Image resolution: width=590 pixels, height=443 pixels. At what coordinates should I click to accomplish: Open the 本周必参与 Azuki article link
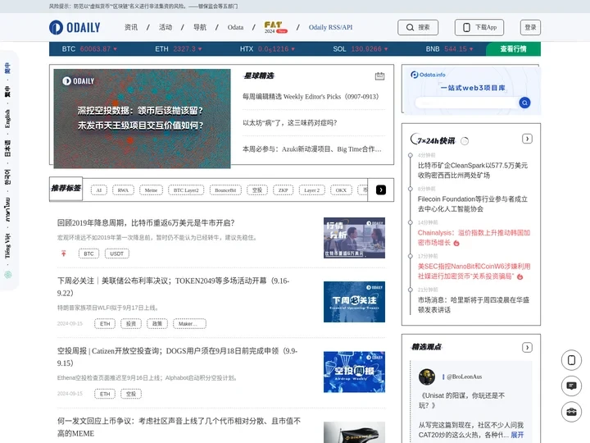pyautogui.click(x=312, y=149)
